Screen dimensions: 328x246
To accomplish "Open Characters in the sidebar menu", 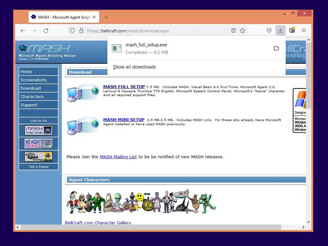I will tap(38, 97).
